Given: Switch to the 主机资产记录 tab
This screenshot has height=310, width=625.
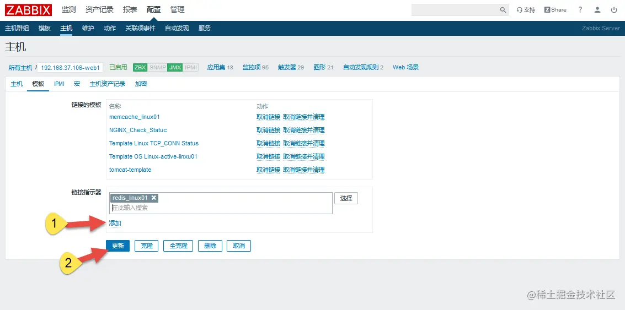Looking at the screenshot, I should [x=107, y=84].
